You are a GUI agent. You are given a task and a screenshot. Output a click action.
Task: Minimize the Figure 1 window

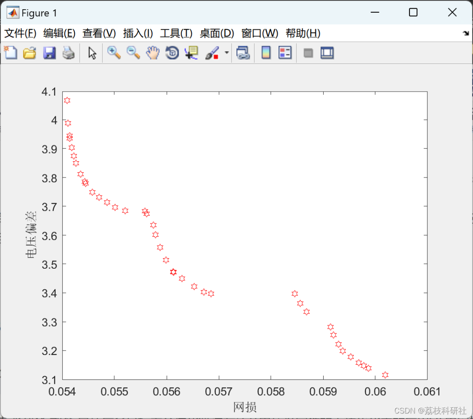374,12
